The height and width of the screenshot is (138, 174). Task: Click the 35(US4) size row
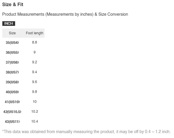pos(23,42)
